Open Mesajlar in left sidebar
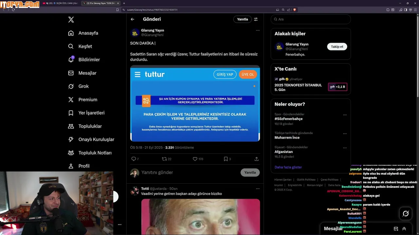 82,73
